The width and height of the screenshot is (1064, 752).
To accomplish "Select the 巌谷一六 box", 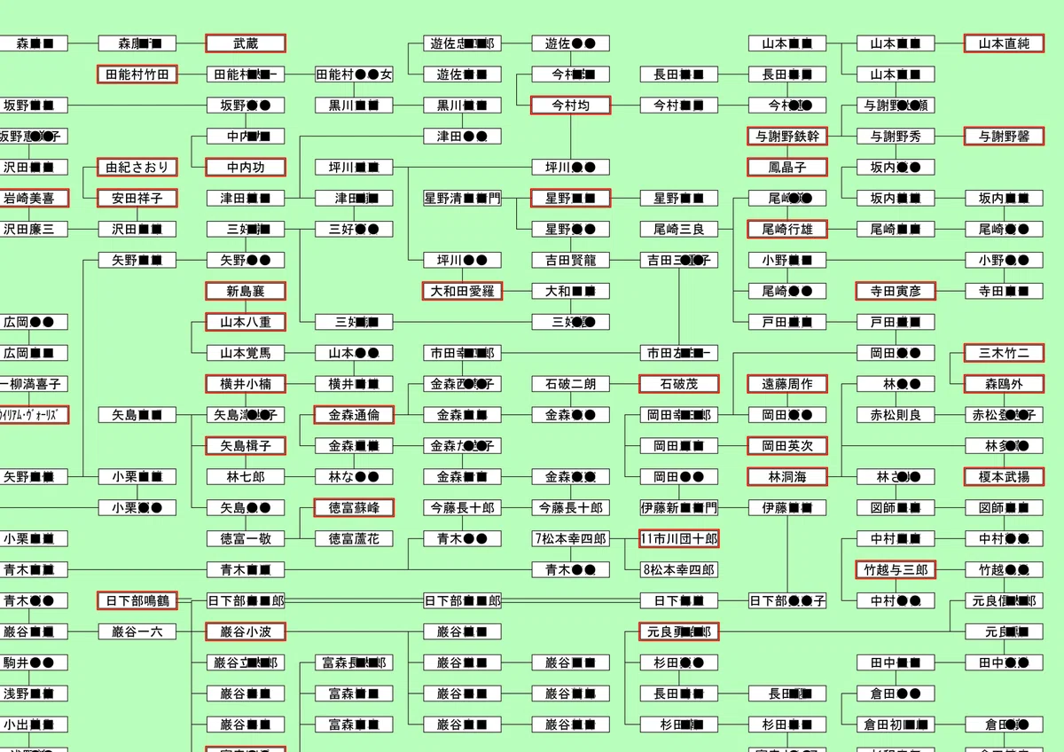I will (137, 631).
